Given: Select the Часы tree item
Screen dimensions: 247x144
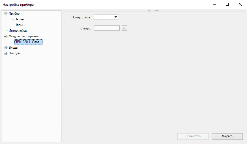Looking at the screenshot, I should tap(19, 25).
